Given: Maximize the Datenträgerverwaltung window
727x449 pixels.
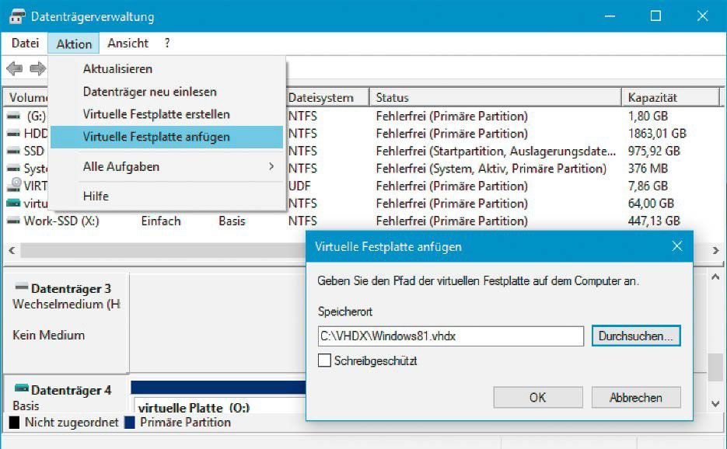Looking at the screenshot, I should click(x=655, y=16).
